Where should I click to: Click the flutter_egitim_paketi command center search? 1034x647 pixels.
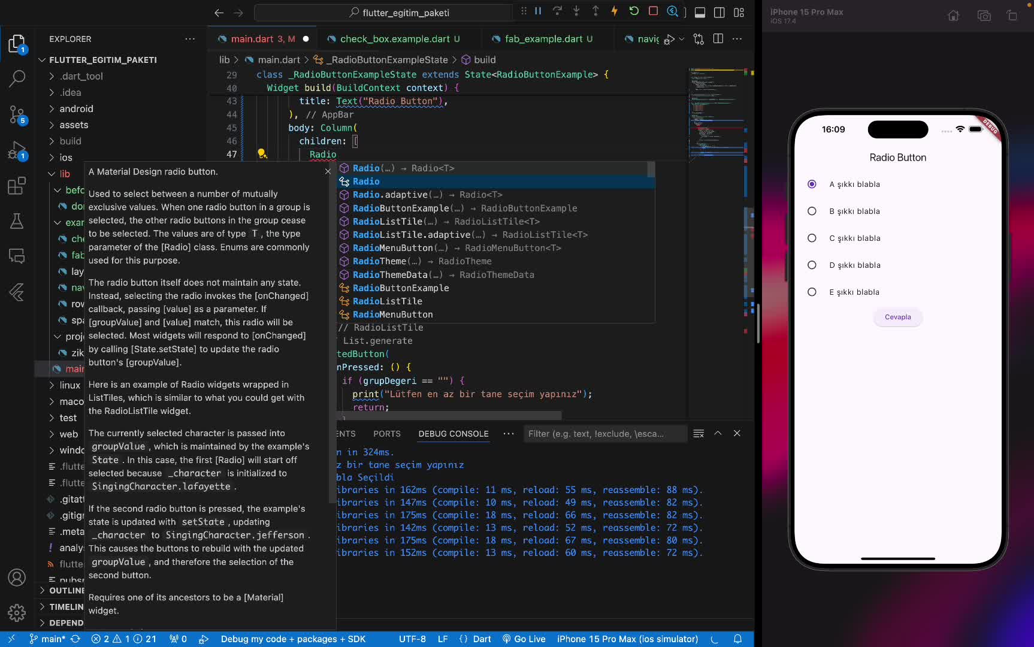pos(383,13)
